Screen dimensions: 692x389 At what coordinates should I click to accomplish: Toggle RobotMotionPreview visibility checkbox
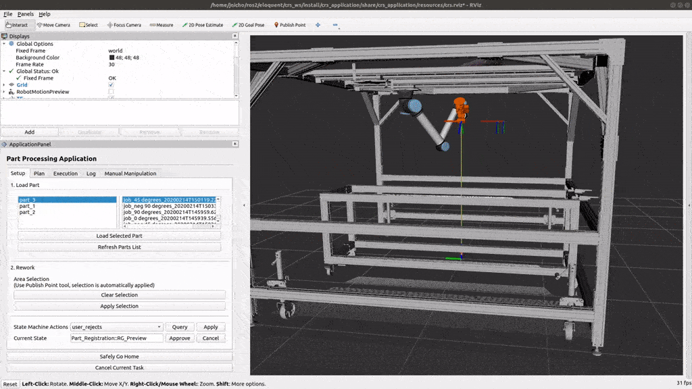(111, 92)
